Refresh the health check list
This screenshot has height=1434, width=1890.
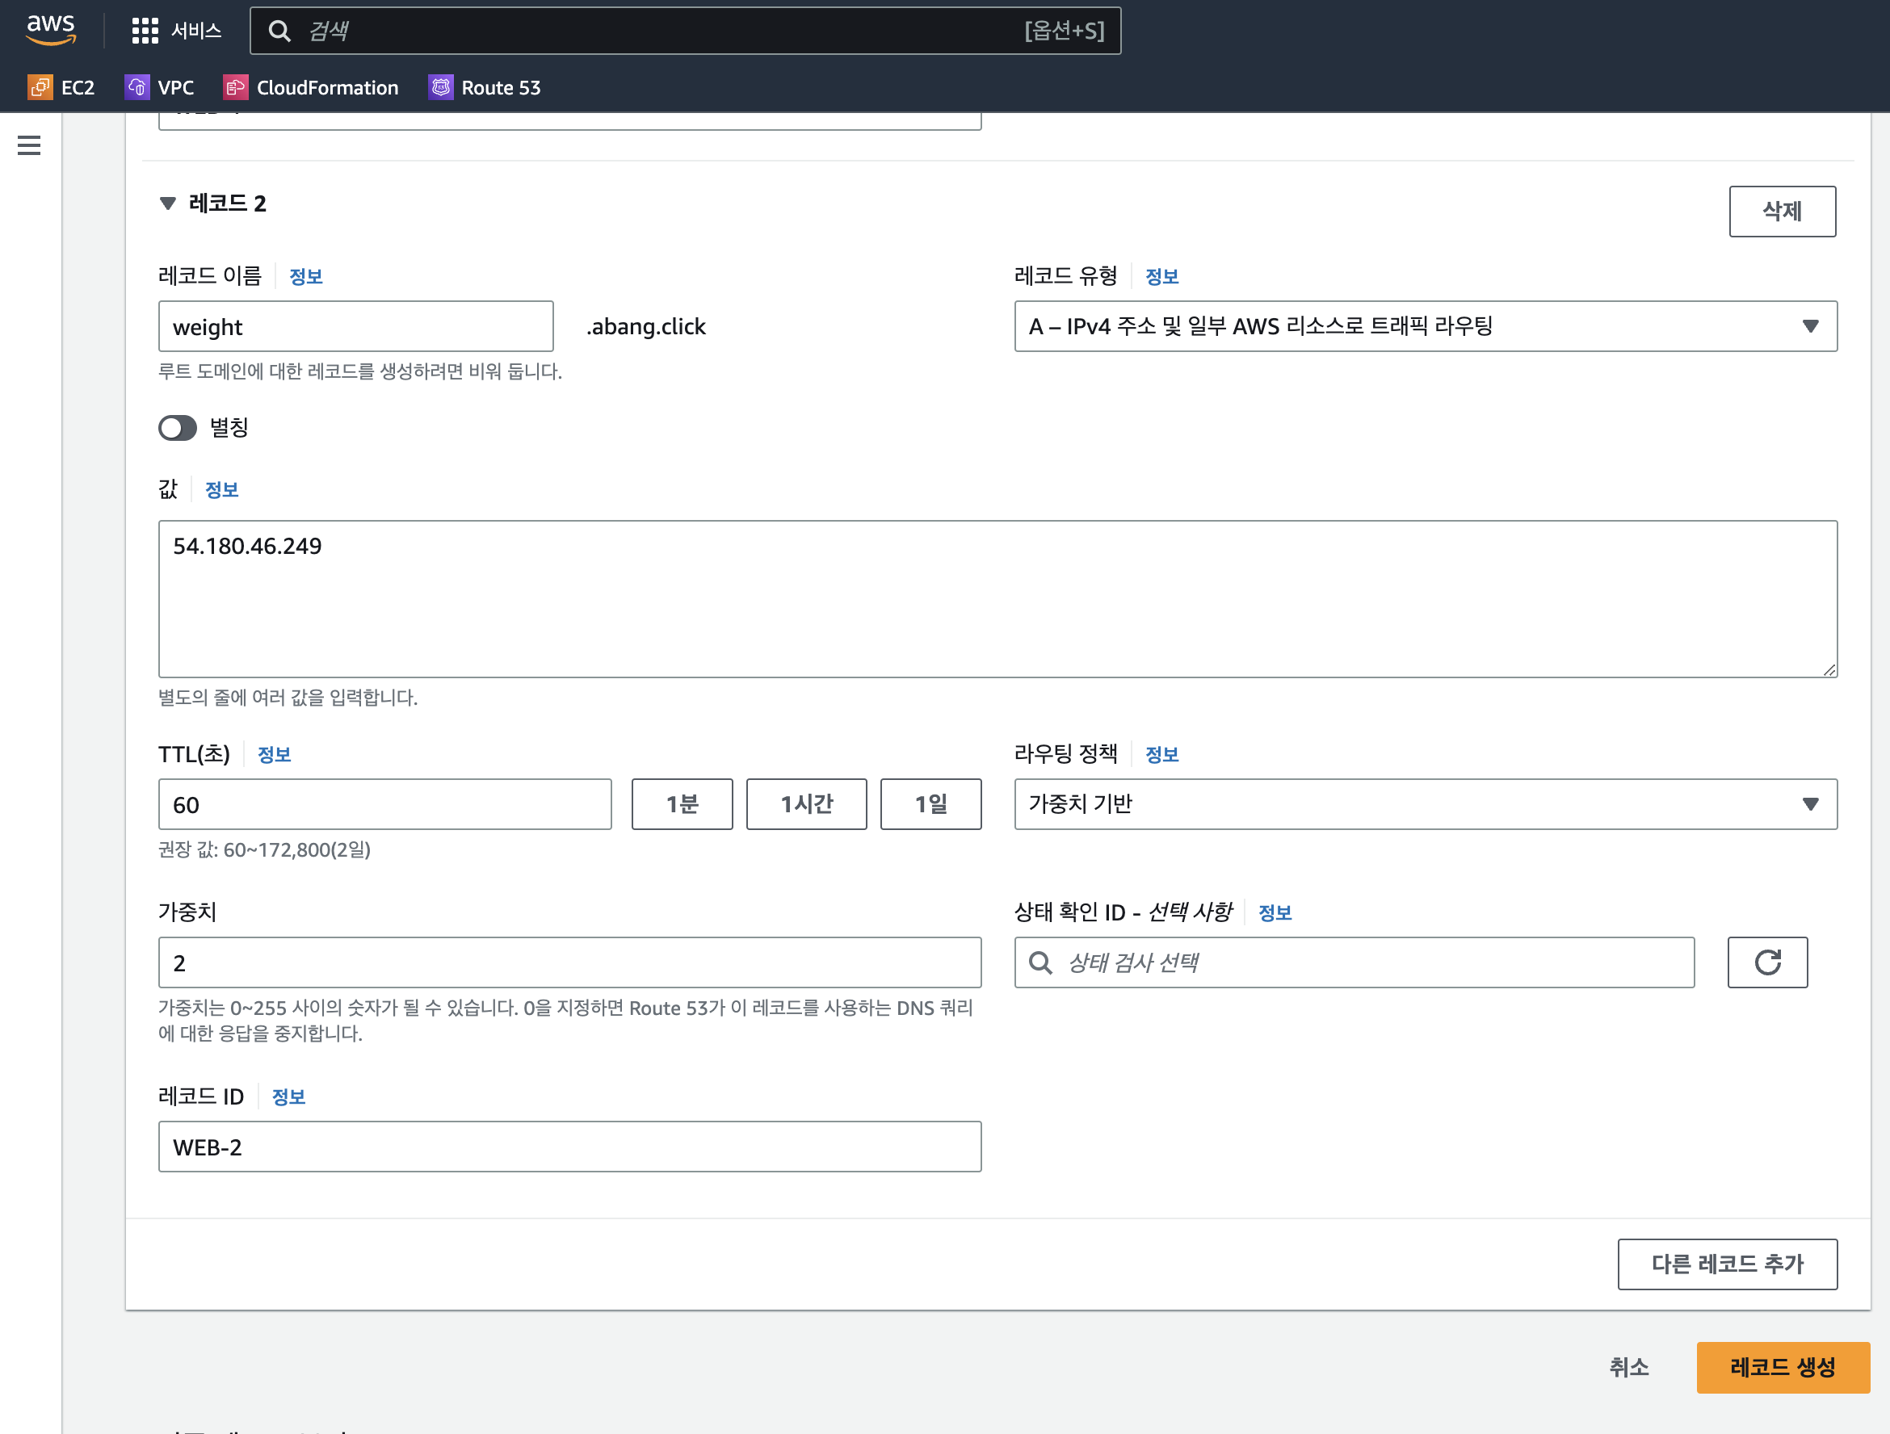coord(1766,962)
